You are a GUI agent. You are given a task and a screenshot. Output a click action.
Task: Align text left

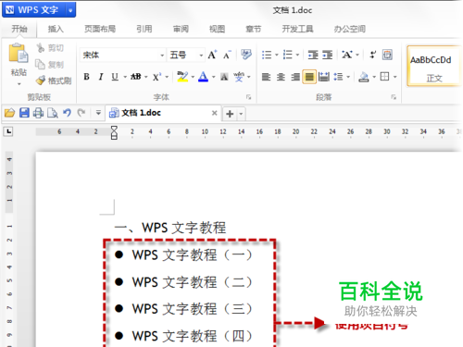tap(266, 77)
